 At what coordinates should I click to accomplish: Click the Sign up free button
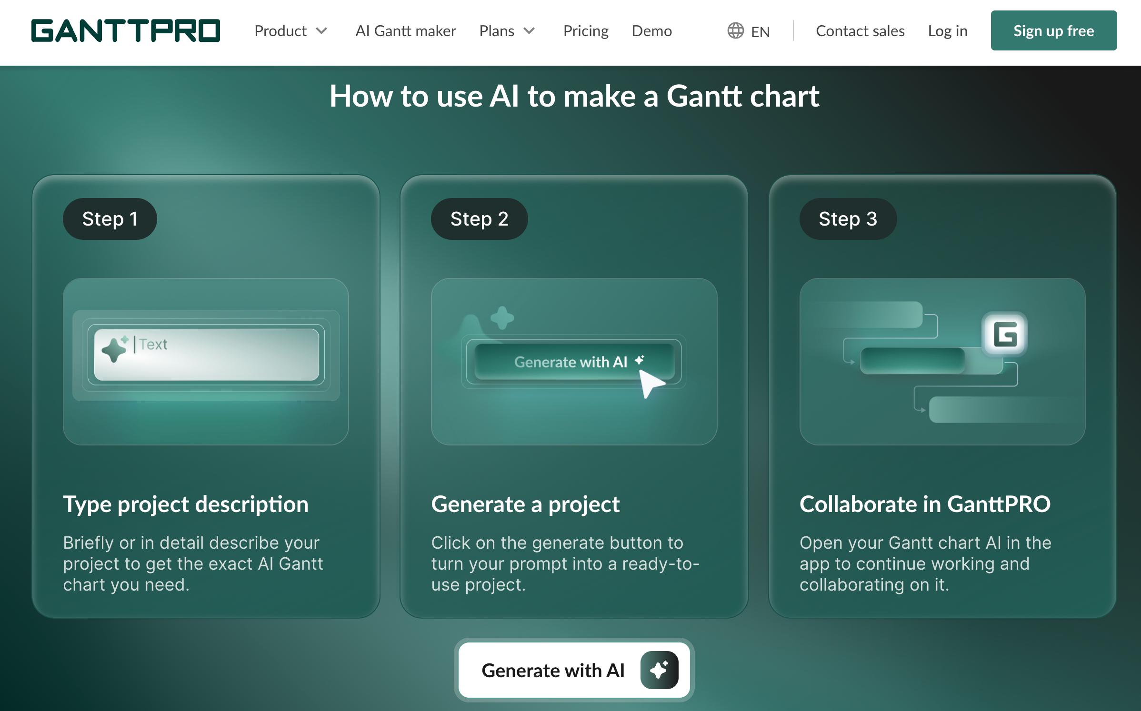(x=1053, y=30)
